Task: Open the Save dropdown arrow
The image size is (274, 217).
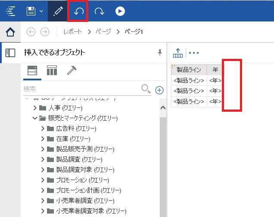Action: (x=41, y=11)
